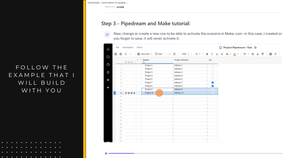Open the File menu
The image size is (282, 158).
coord(118,48)
